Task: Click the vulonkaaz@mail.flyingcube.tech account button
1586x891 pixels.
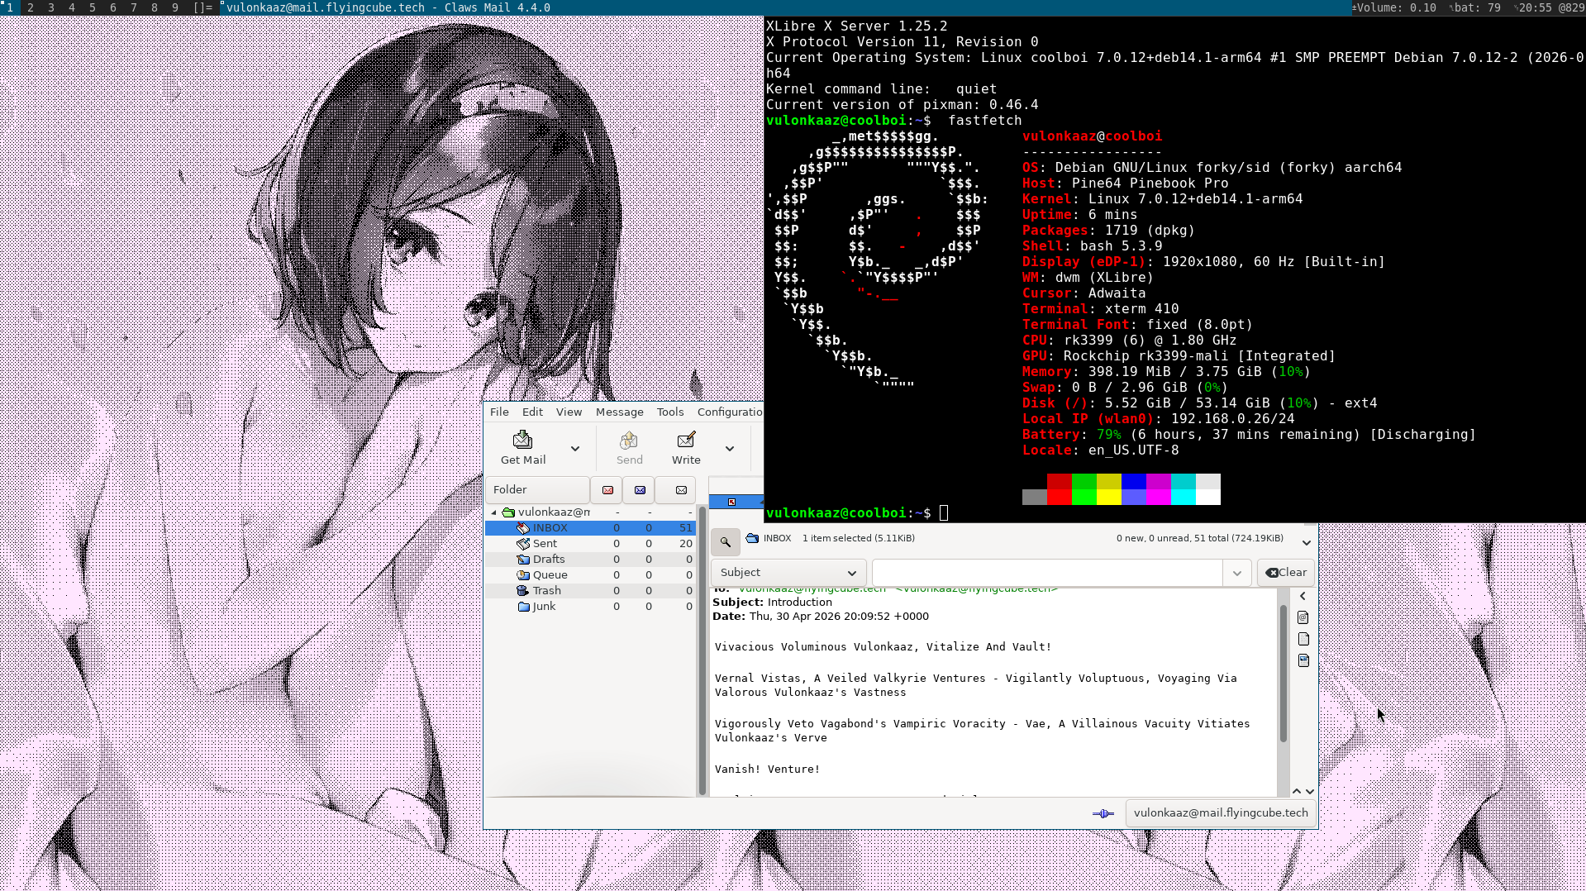Action: click(1221, 813)
